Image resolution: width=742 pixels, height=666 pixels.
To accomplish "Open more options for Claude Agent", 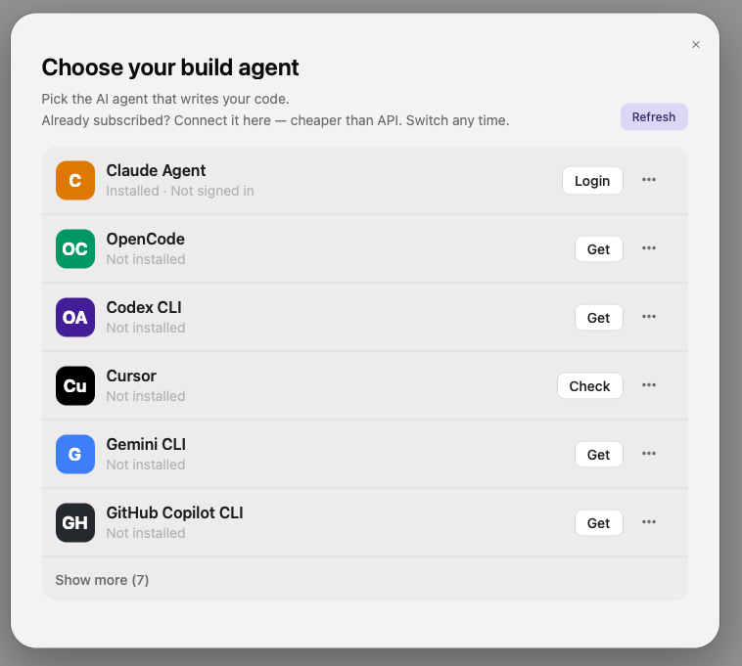I will 649,180.
